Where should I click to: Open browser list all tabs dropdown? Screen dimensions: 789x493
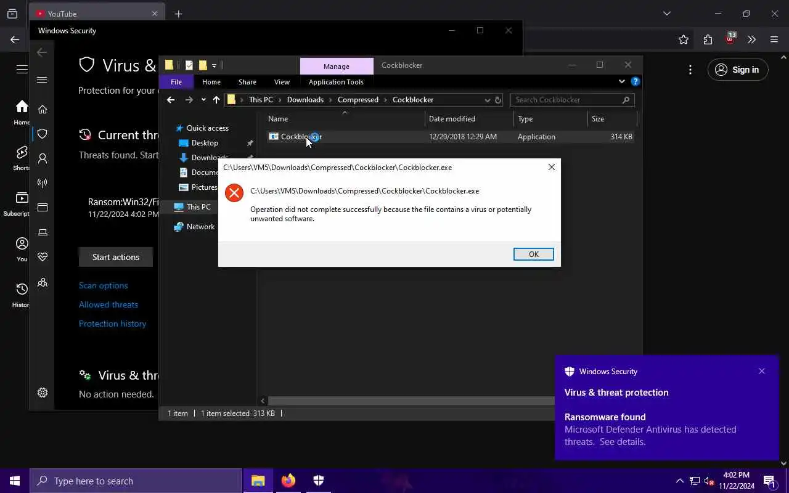click(666, 14)
